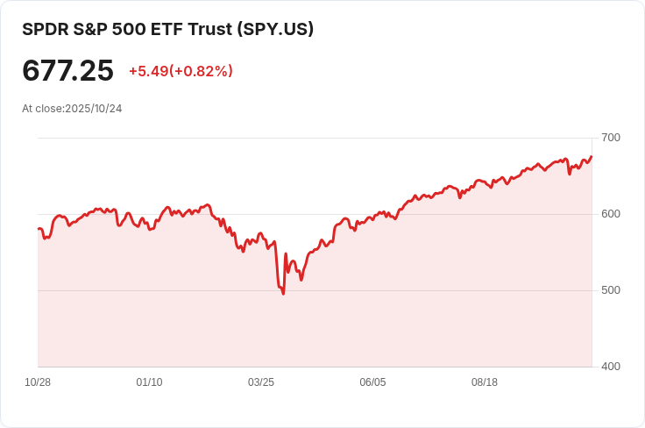This screenshot has width=645, height=428.
Task: Click the +5.49(+0.82%) change text
Action: (x=181, y=71)
